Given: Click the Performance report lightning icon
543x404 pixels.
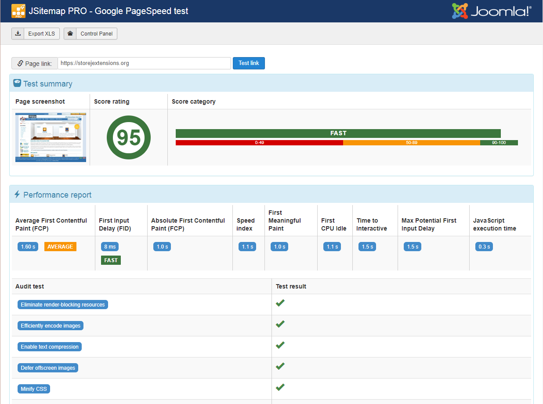Looking at the screenshot, I should click(x=17, y=194).
